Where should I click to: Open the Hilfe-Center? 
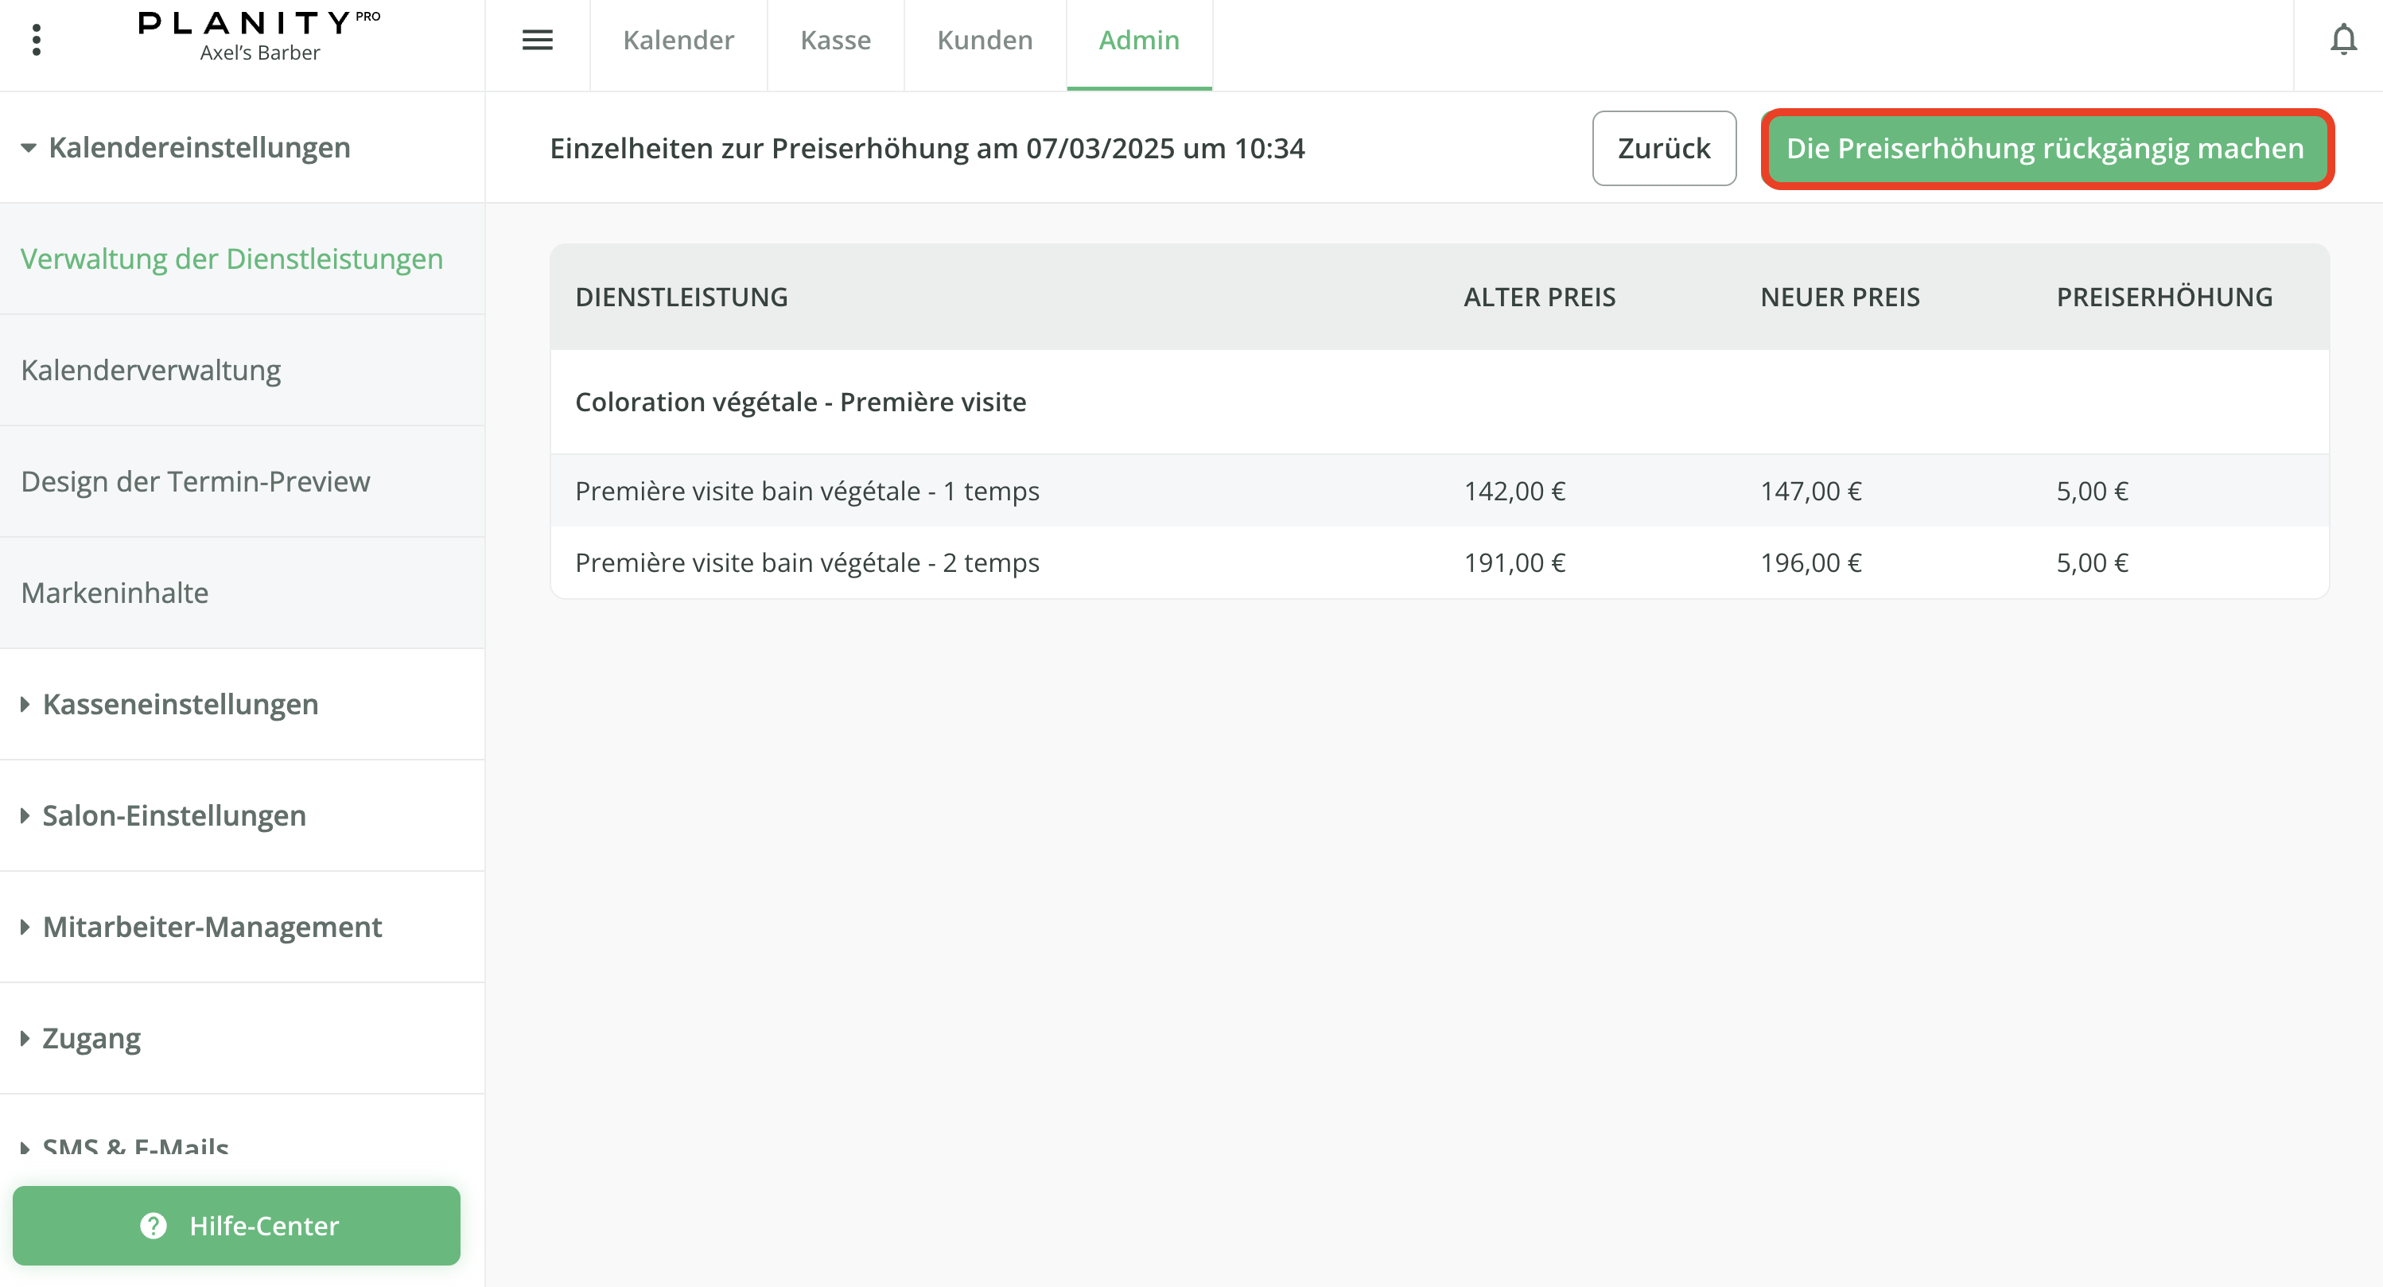tap(237, 1225)
